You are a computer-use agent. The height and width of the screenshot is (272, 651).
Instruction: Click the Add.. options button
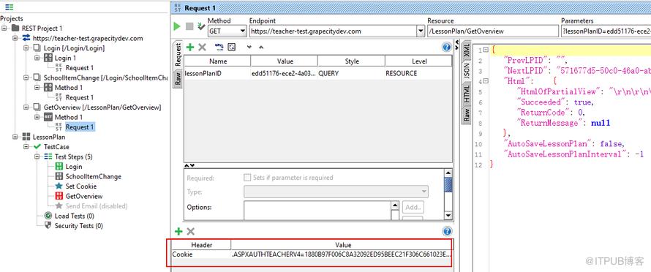click(x=413, y=207)
